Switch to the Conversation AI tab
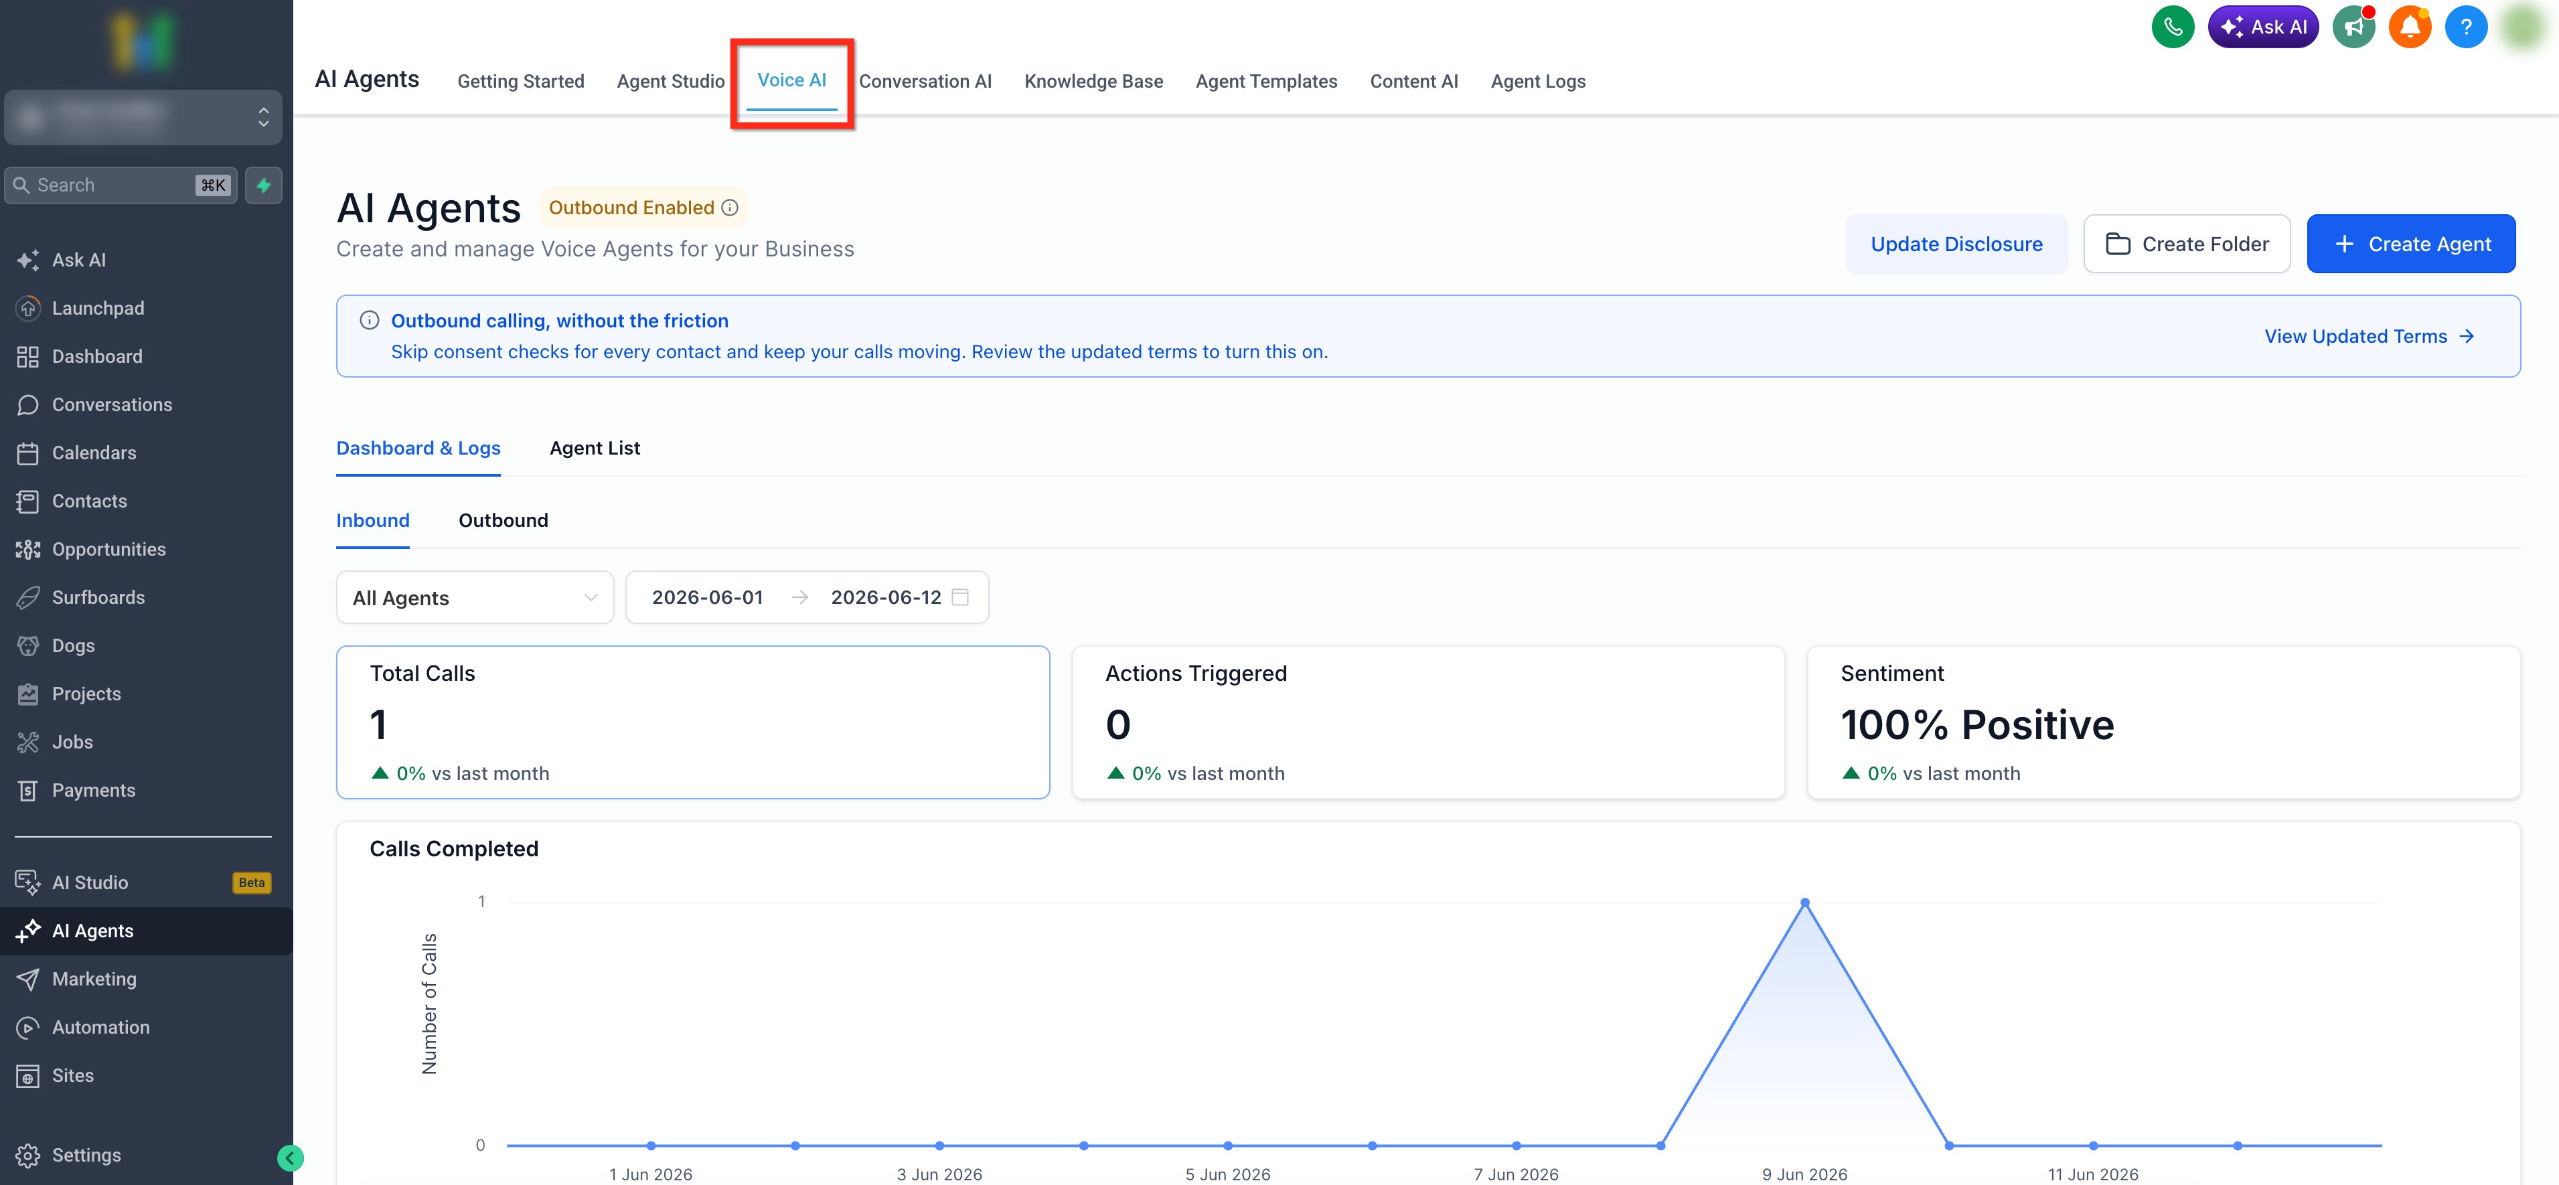This screenshot has width=2559, height=1185. pos(925,82)
